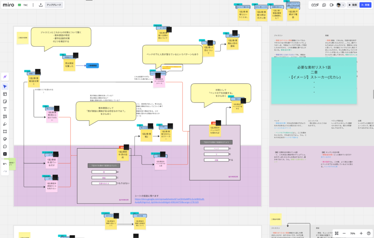
Task: Select the Pen drawing tool
Action: tap(5, 124)
